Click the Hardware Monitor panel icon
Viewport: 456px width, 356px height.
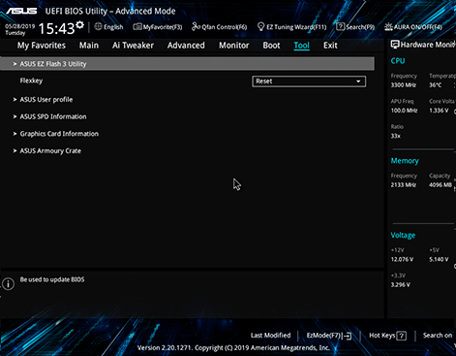(395, 45)
